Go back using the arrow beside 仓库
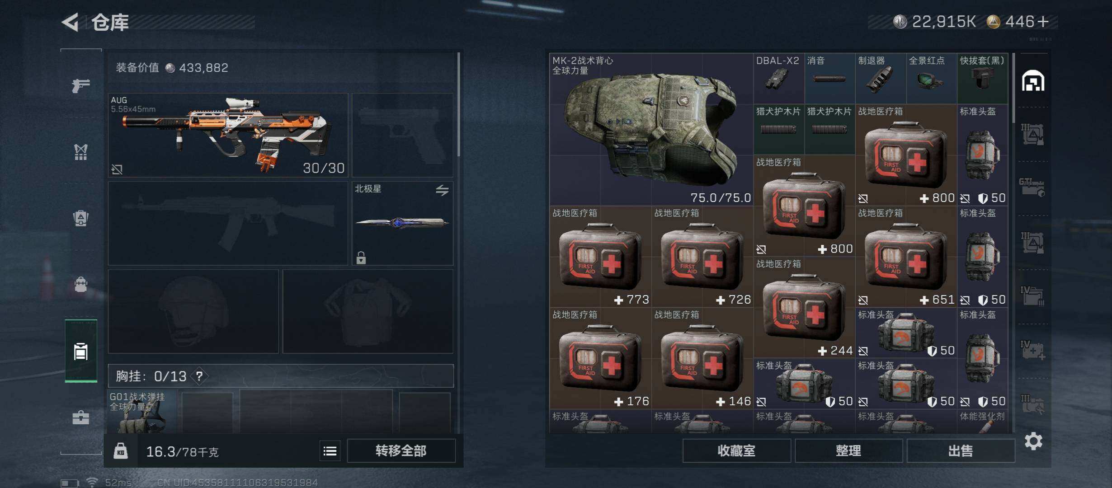The height and width of the screenshot is (488, 1112). pyautogui.click(x=70, y=22)
